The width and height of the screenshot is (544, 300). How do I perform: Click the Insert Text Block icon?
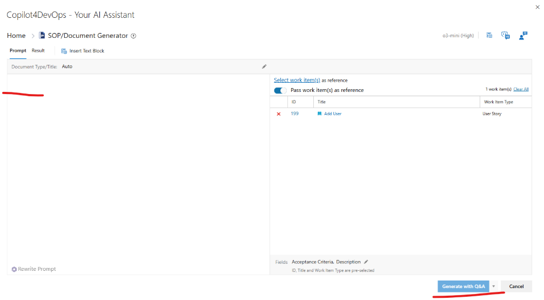pyautogui.click(x=64, y=51)
